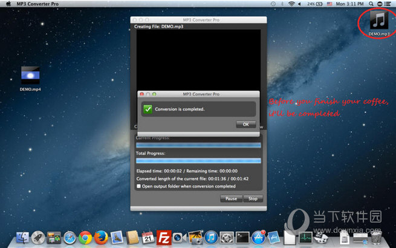Click the Conversion is completed message
This screenshot has height=248, width=396.
tap(180, 109)
